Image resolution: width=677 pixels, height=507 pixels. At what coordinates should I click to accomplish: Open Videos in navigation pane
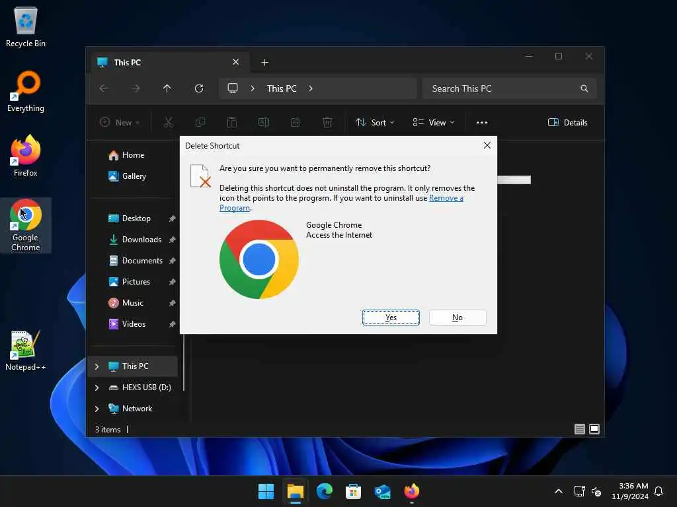click(x=132, y=323)
